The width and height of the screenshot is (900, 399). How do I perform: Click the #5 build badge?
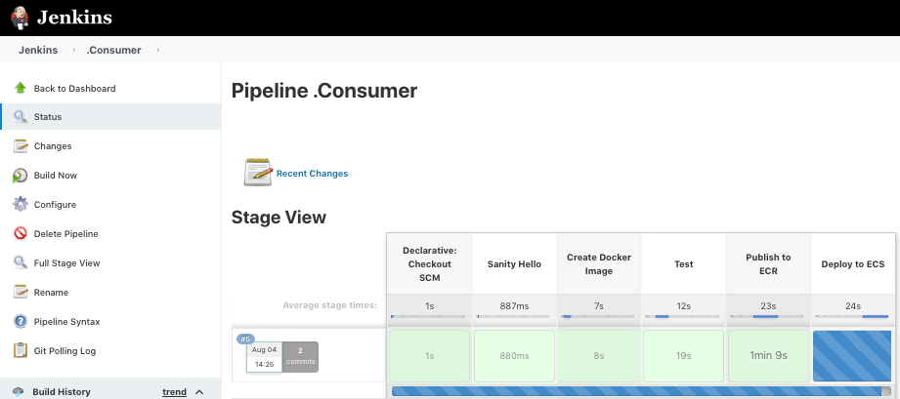[245, 339]
